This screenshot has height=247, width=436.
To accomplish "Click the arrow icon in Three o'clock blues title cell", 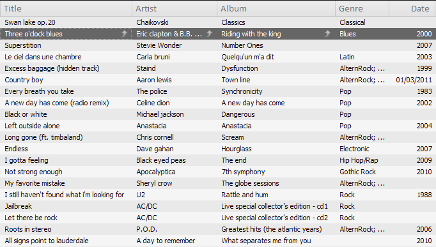I will tap(124, 34).
